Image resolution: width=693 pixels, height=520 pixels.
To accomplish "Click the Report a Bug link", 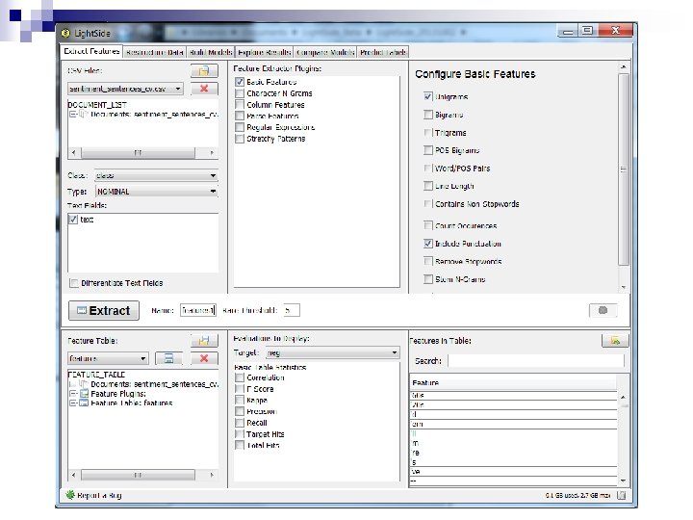I will click(99, 495).
